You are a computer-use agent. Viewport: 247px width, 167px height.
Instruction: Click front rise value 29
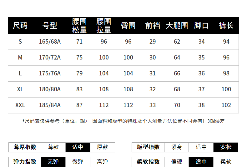tap(153, 41)
